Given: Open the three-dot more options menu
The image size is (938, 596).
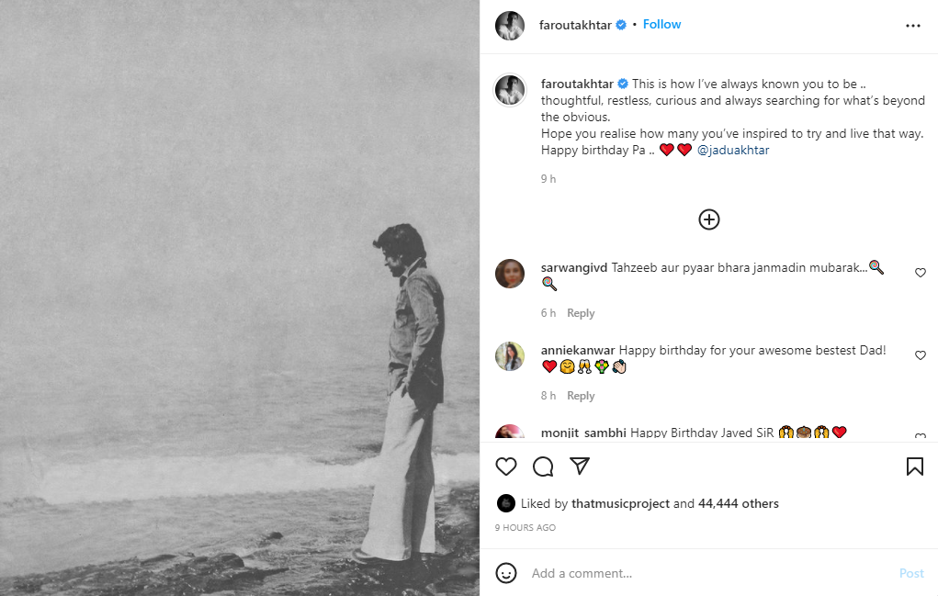Looking at the screenshot, I should click(x=912, y=26).
